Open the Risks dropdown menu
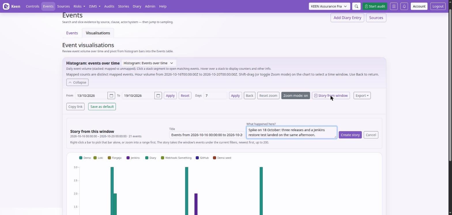452x215 pixels. click(79, 6)
